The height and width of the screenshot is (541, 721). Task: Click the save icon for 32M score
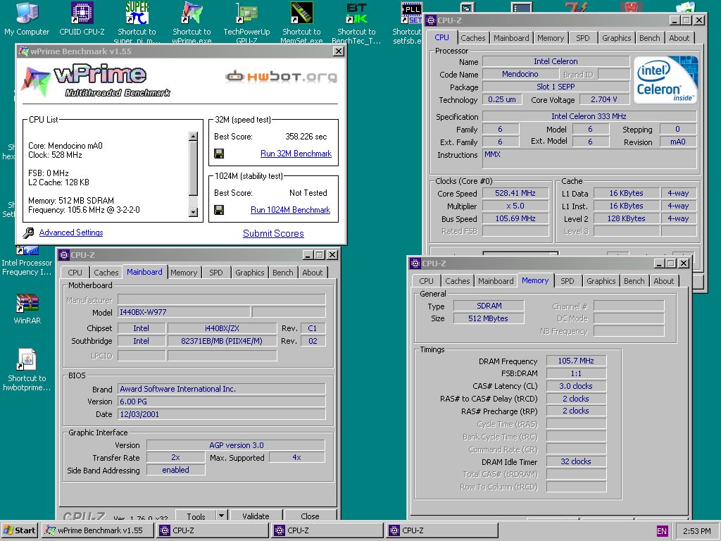point(220,154)
